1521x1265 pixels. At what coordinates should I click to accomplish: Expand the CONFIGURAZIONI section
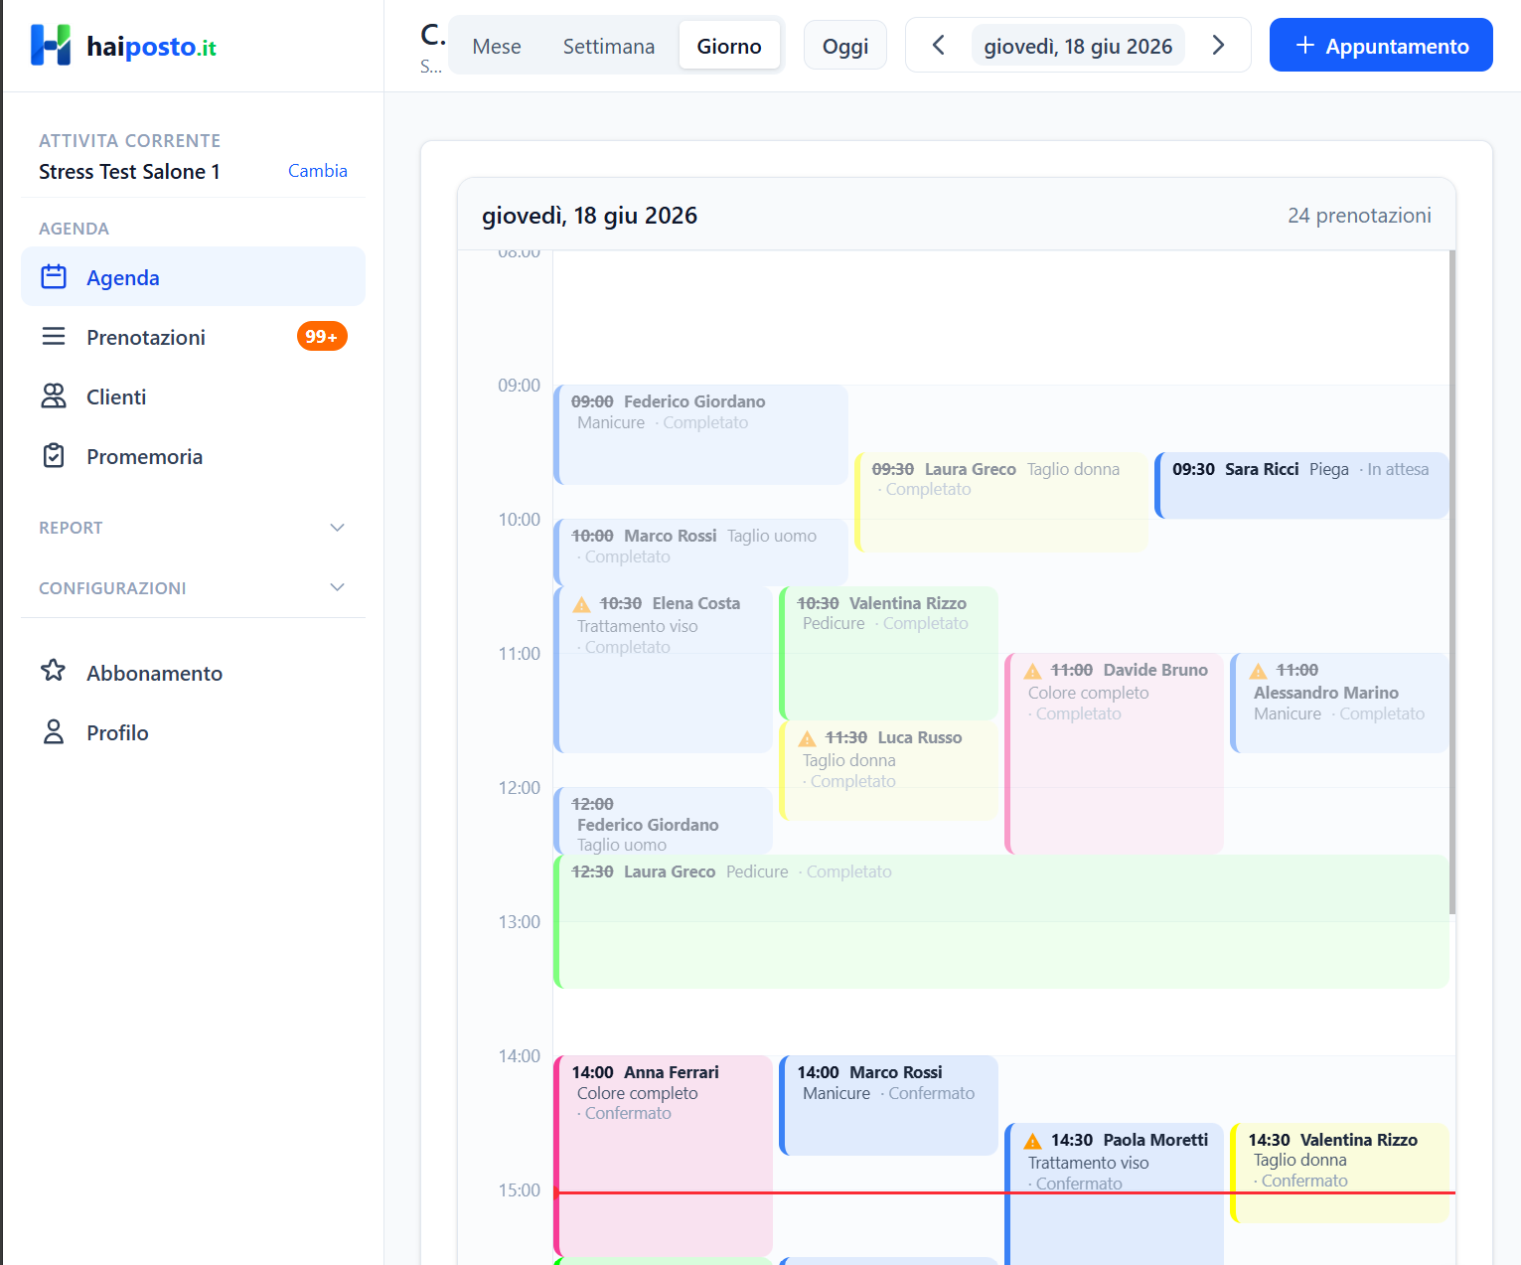point(193,588)
